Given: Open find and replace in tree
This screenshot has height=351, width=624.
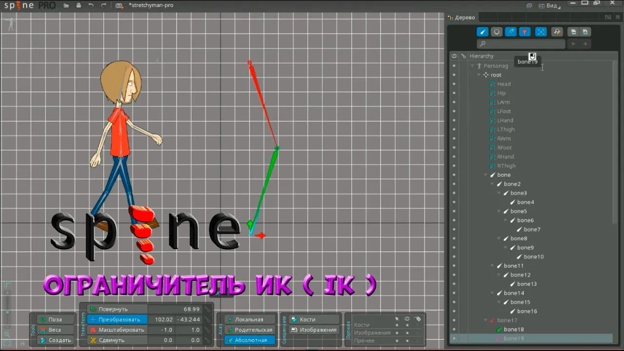Looking at the screenshot, I should point(557,32).
